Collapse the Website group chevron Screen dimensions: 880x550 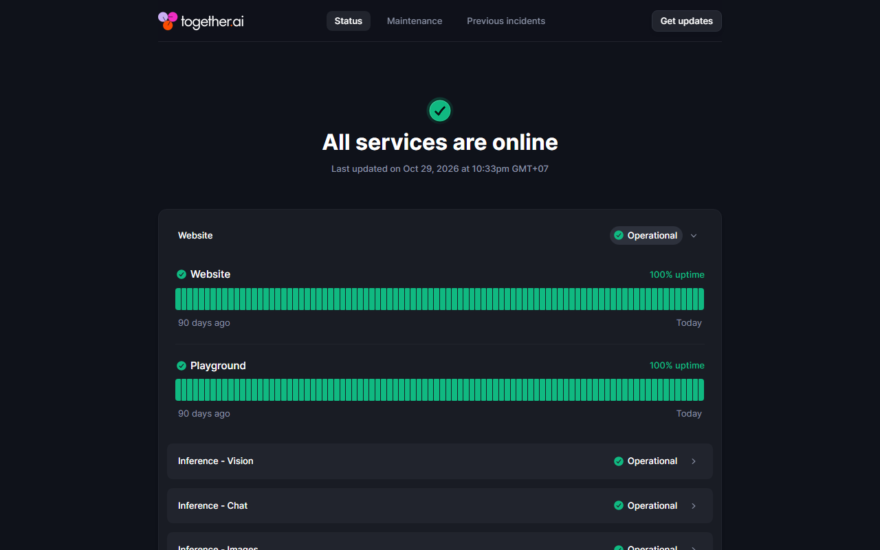[x=694, y=236]
